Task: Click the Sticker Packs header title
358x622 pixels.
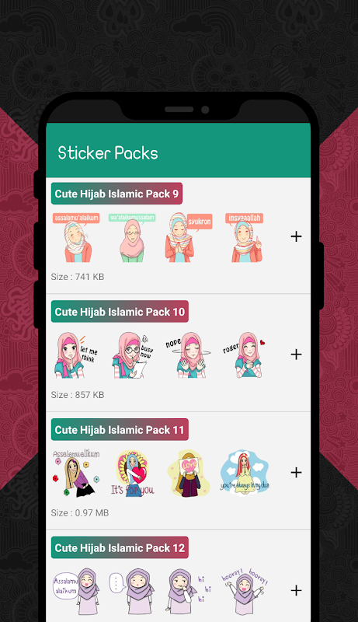Action: (108, 153)
